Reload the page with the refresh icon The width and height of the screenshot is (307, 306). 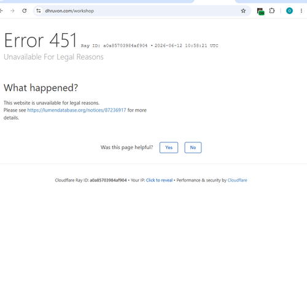(25, 10)
